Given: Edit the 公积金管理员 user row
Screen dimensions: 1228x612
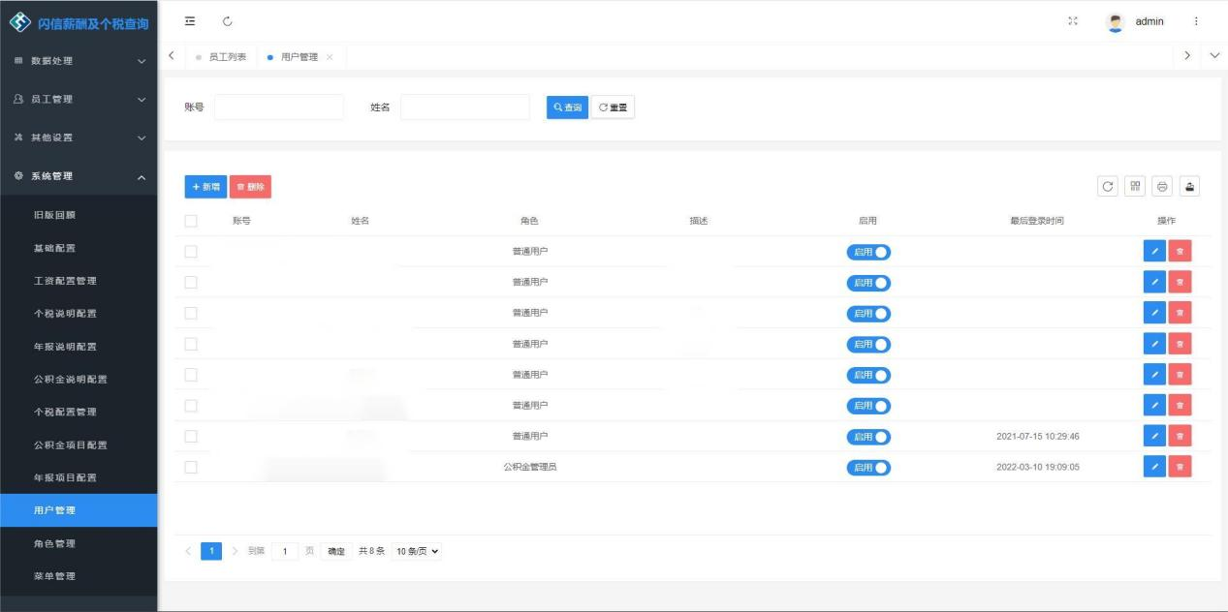Looking at the screenshot, I should point(1154,467).
